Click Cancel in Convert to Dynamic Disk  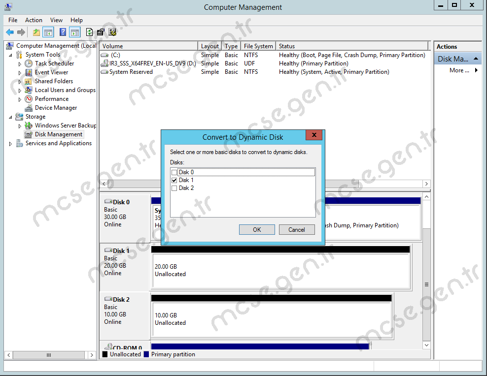pyautogui.click(x=297, y=230)
